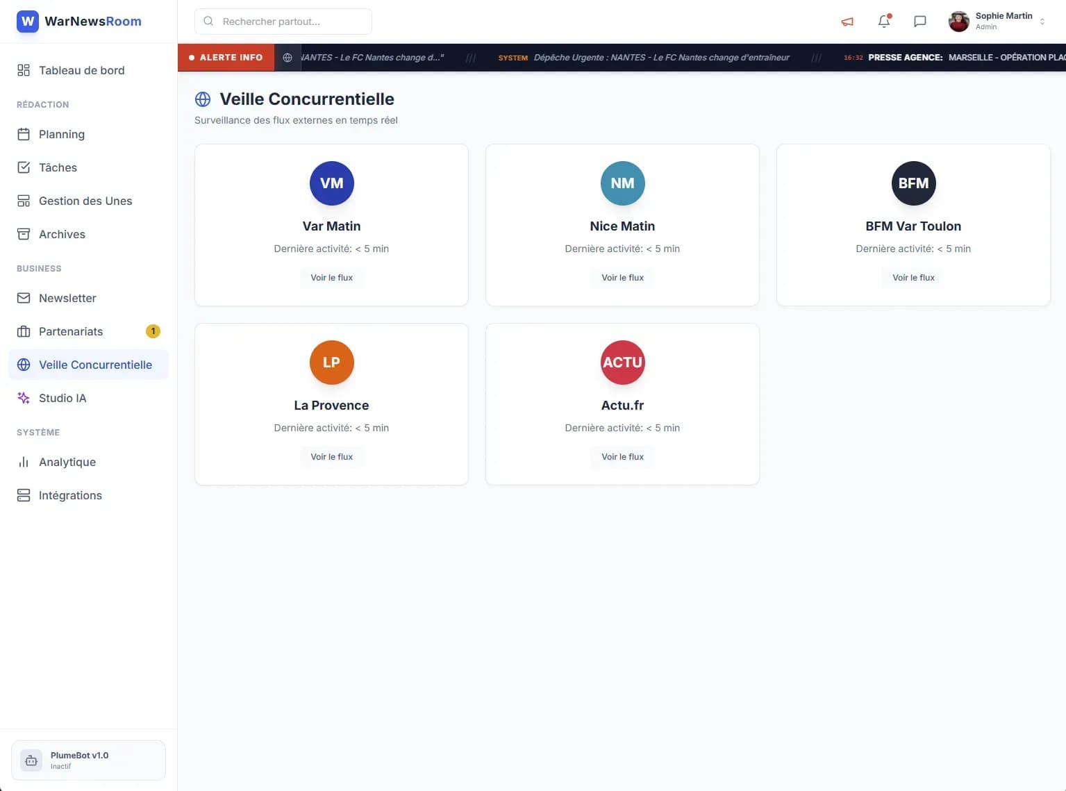The image size is (1066, 791).
Task: View the BFM Var Toulon flux
Action: pos(913,278)
